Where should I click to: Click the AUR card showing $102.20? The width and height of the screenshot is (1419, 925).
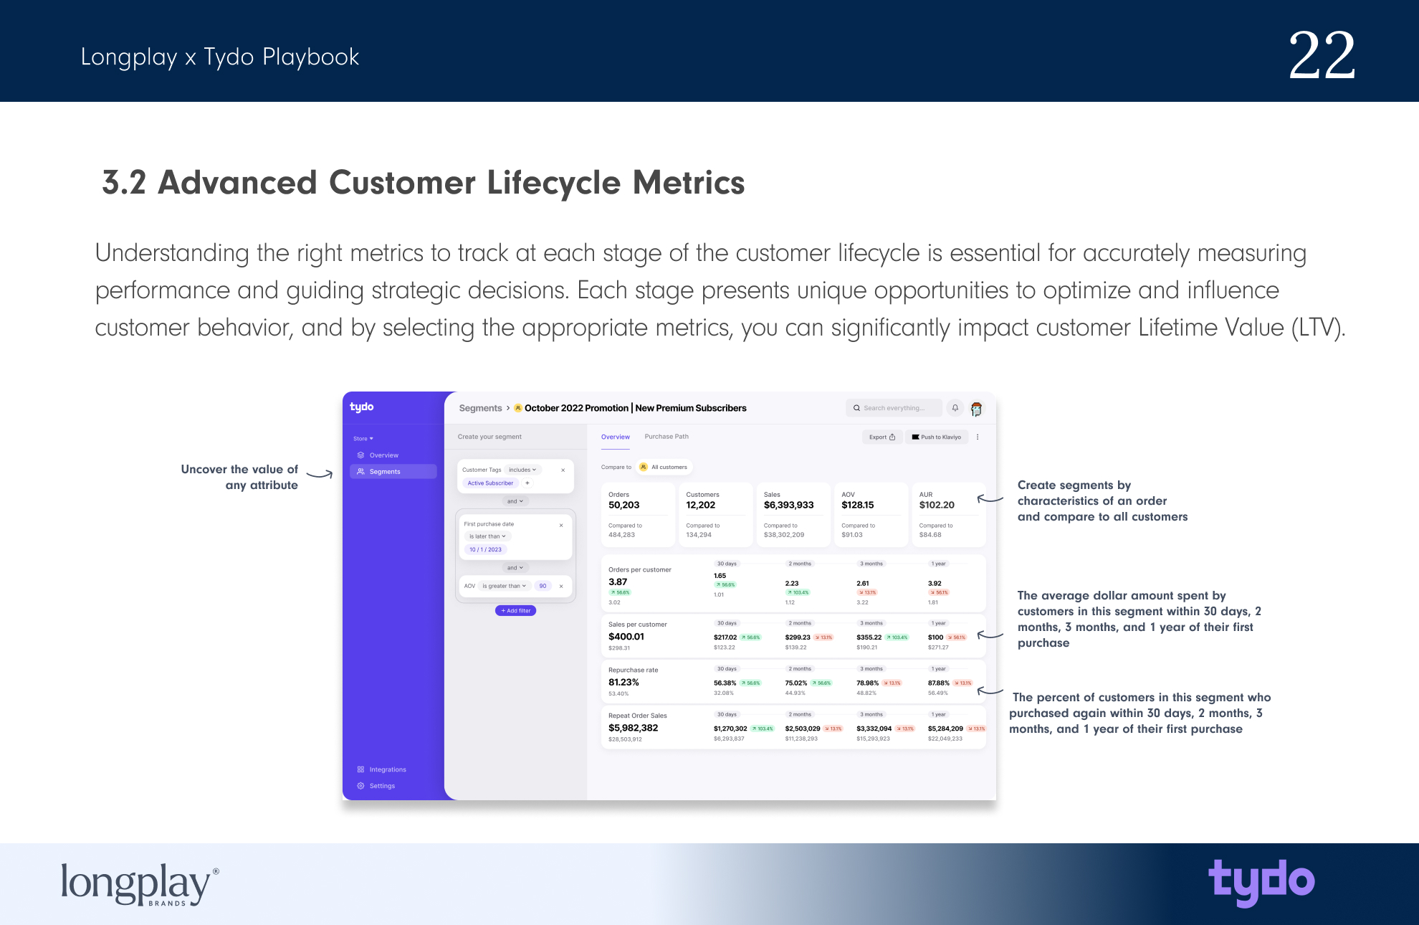[949, 515]
